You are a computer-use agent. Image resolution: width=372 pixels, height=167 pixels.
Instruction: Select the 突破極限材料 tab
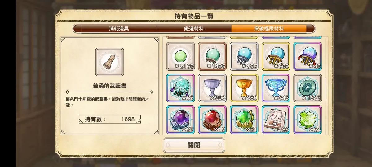pos(269,28)
